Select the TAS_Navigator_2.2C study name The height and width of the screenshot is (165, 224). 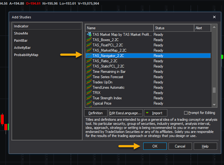108,56
